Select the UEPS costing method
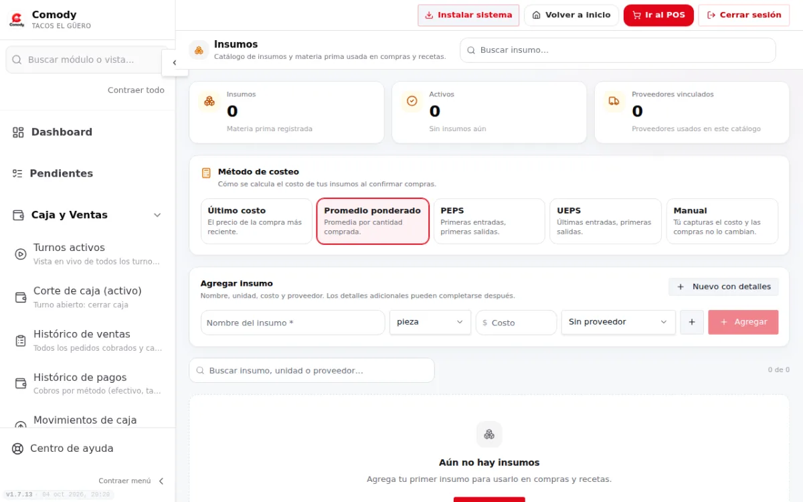803x502 pixels. tap(606, 221)
